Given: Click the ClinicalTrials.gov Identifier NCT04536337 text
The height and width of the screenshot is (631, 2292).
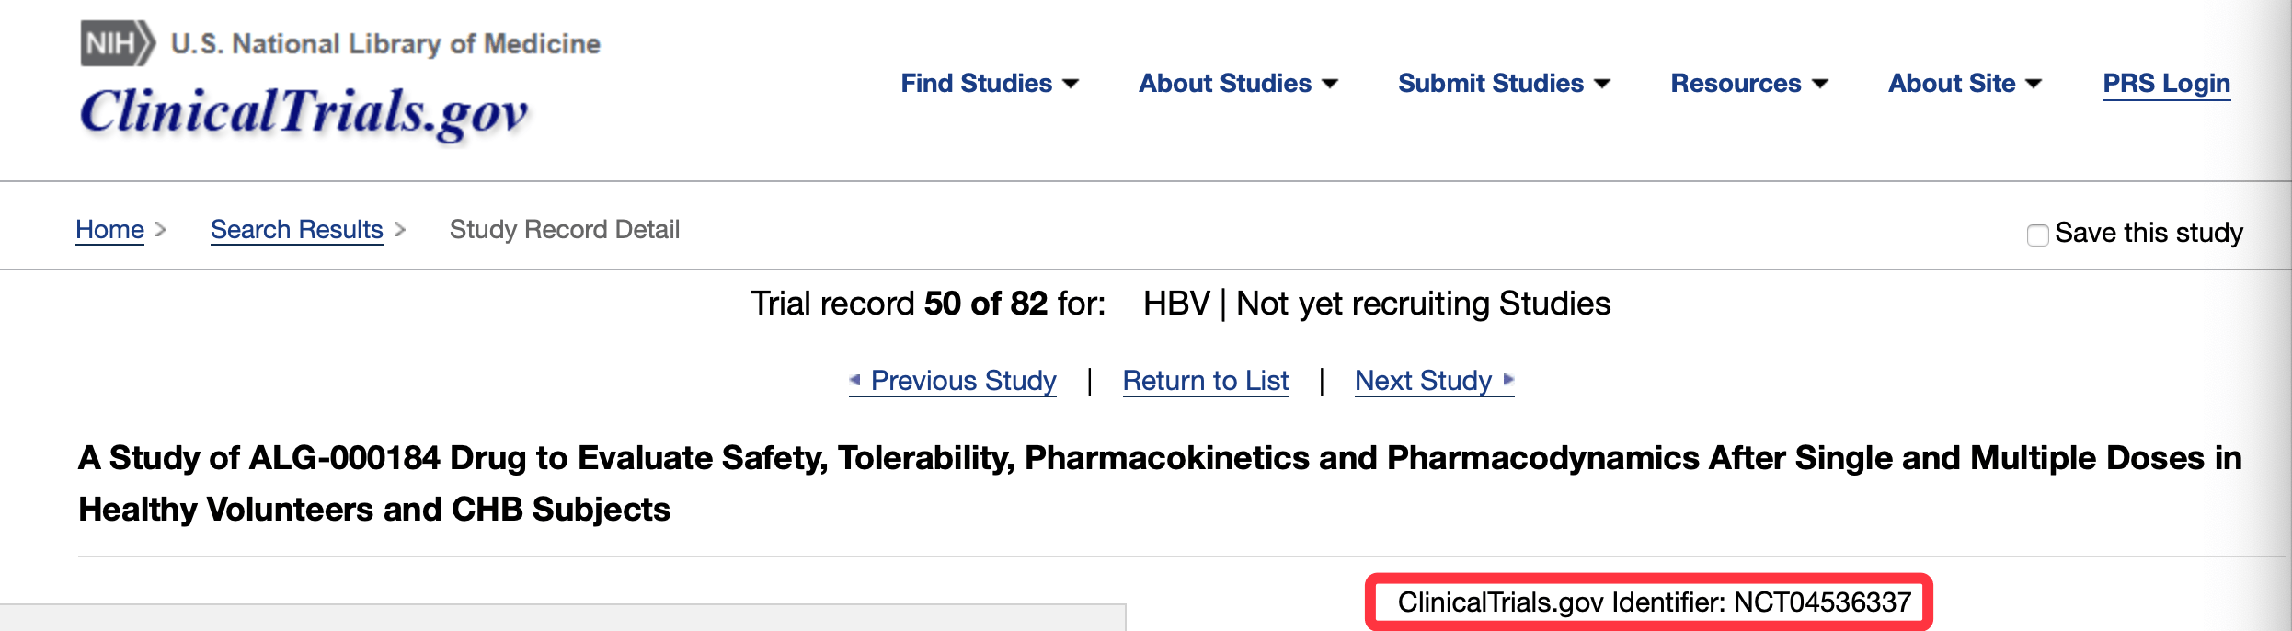Looking at the screenshot, I should [1654, 602].
